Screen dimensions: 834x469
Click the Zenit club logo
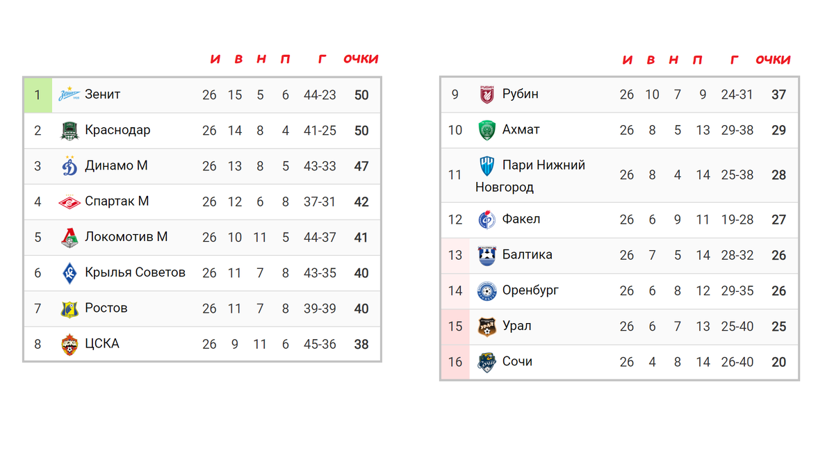pos(69,94)
